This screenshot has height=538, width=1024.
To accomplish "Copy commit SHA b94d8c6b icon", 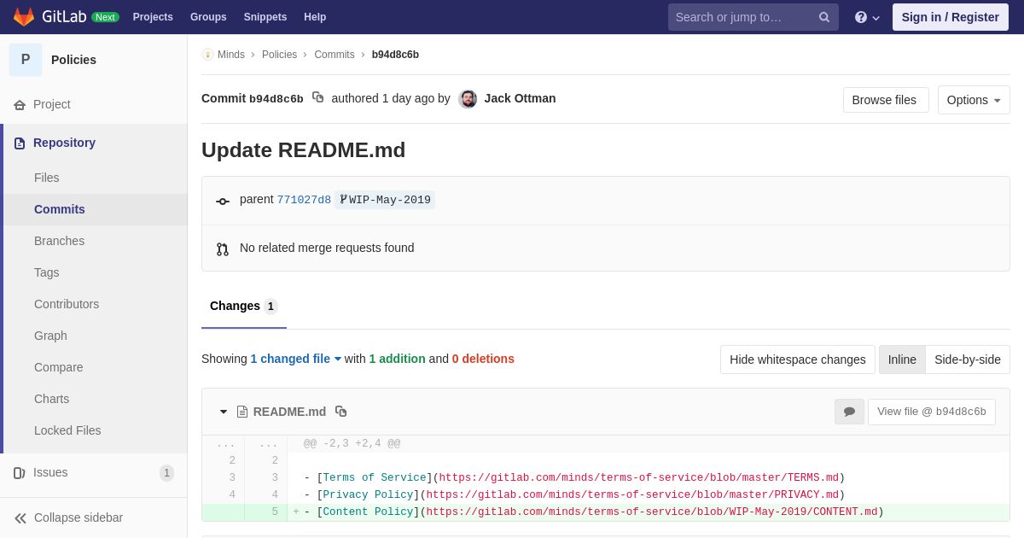I will (317, 97).
